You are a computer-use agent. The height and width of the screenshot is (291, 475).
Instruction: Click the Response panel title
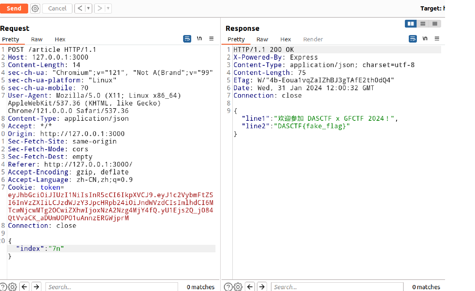pyautogui.click(x=242, y=28)
